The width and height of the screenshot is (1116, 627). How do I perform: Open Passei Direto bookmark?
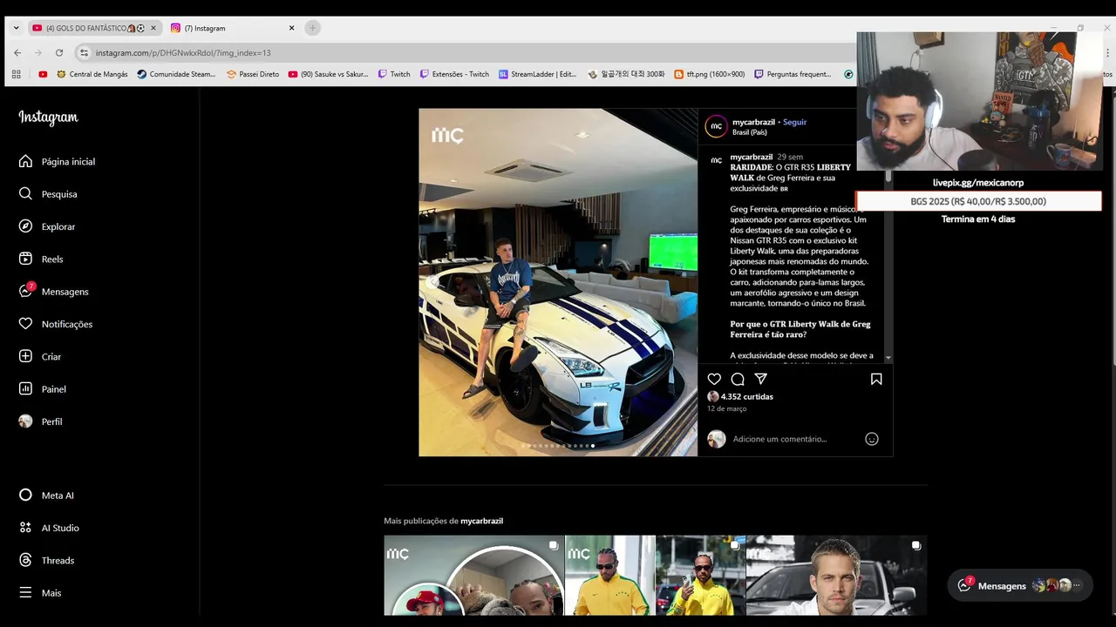[253, 74]
